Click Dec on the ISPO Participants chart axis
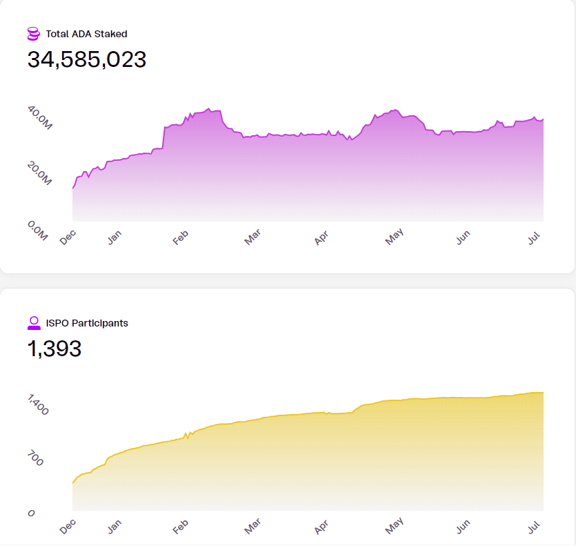This screenshot has height=546, width=576. [68, 527]
